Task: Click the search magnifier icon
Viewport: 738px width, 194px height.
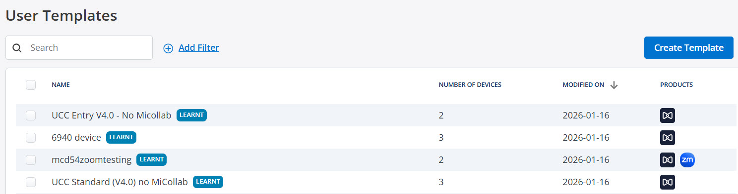Action: (x=17, y=48)
